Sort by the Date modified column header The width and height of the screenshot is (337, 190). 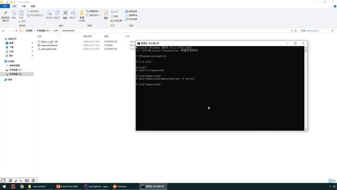[x=87, y=36]
